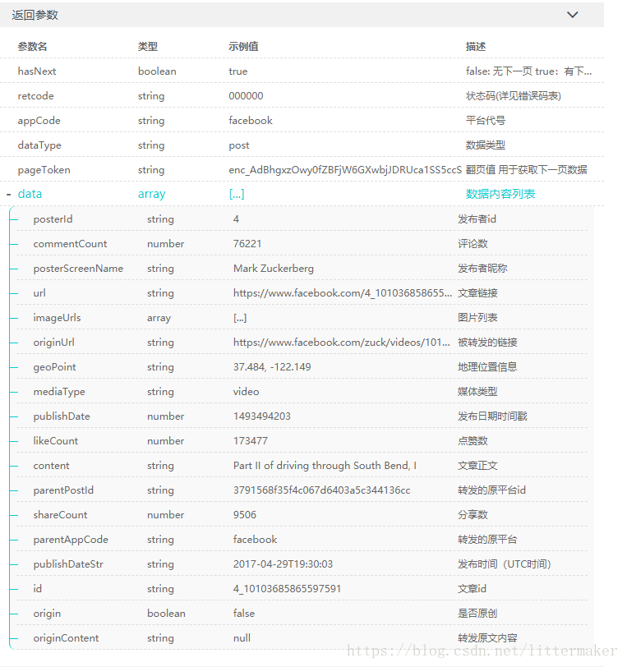The image size is (627, 667).
Task: Click the 2017-04-29T19:30:03 value
Action: coord(283,564)
